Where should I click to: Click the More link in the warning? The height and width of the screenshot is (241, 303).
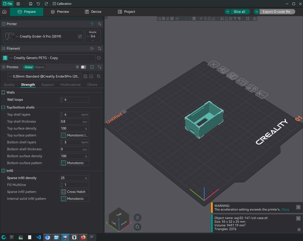click(x=286, y=209)
